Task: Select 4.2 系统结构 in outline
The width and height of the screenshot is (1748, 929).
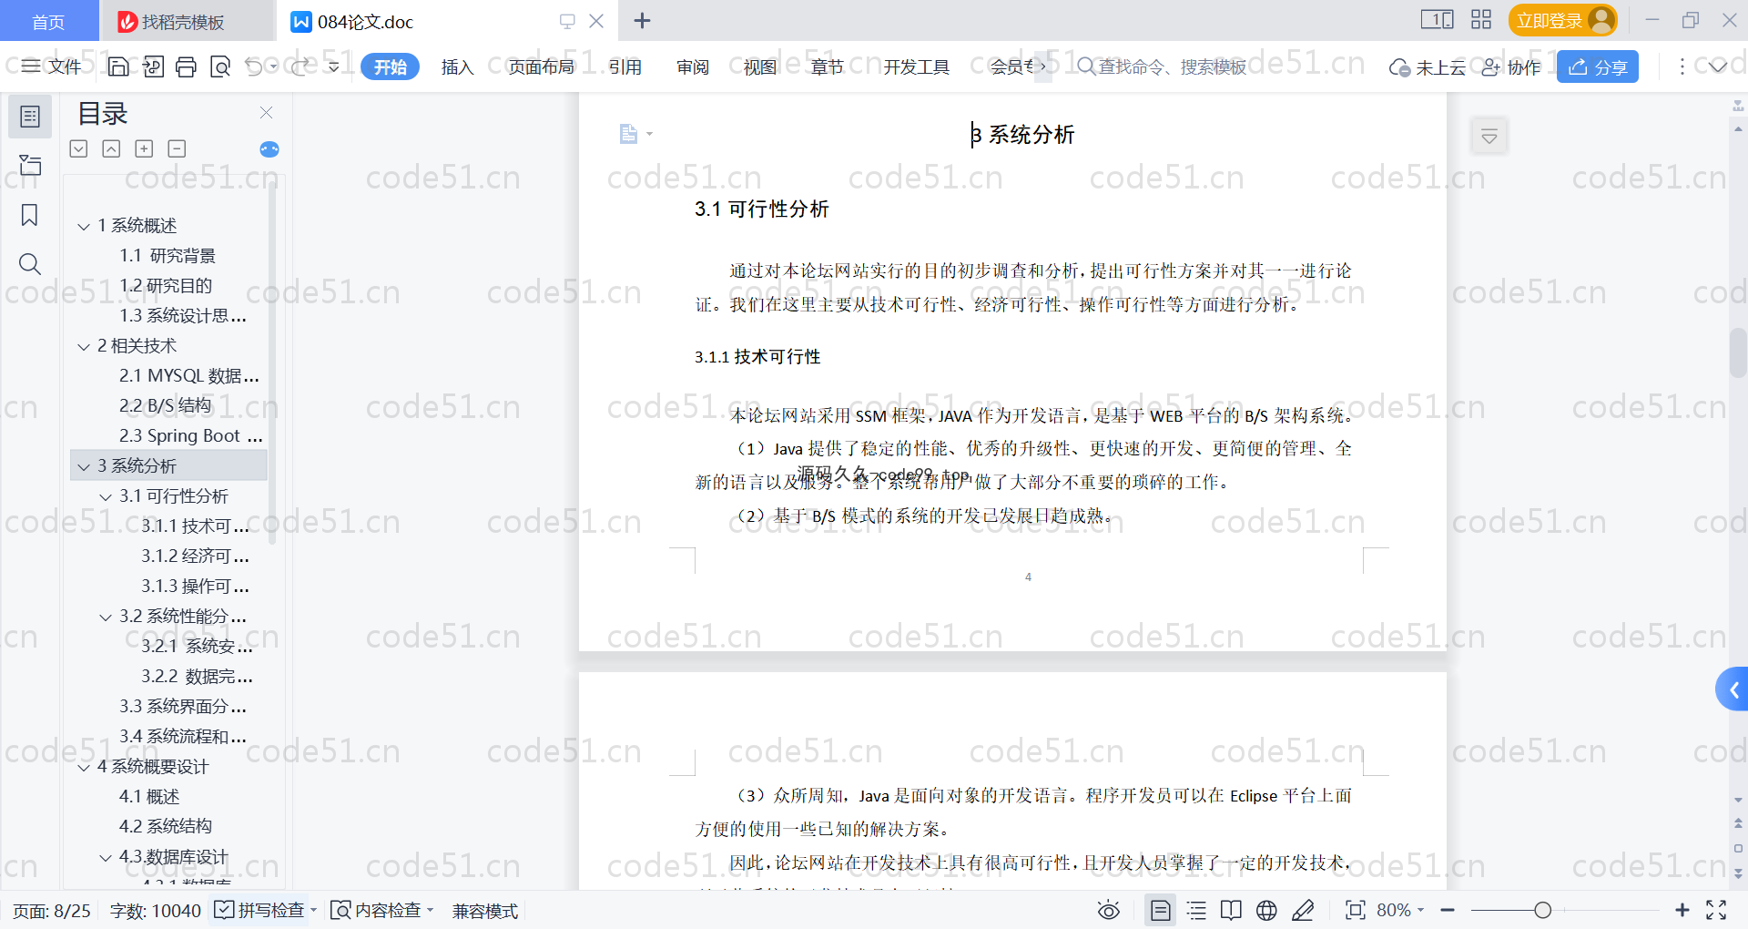Action: pos(166,827)
